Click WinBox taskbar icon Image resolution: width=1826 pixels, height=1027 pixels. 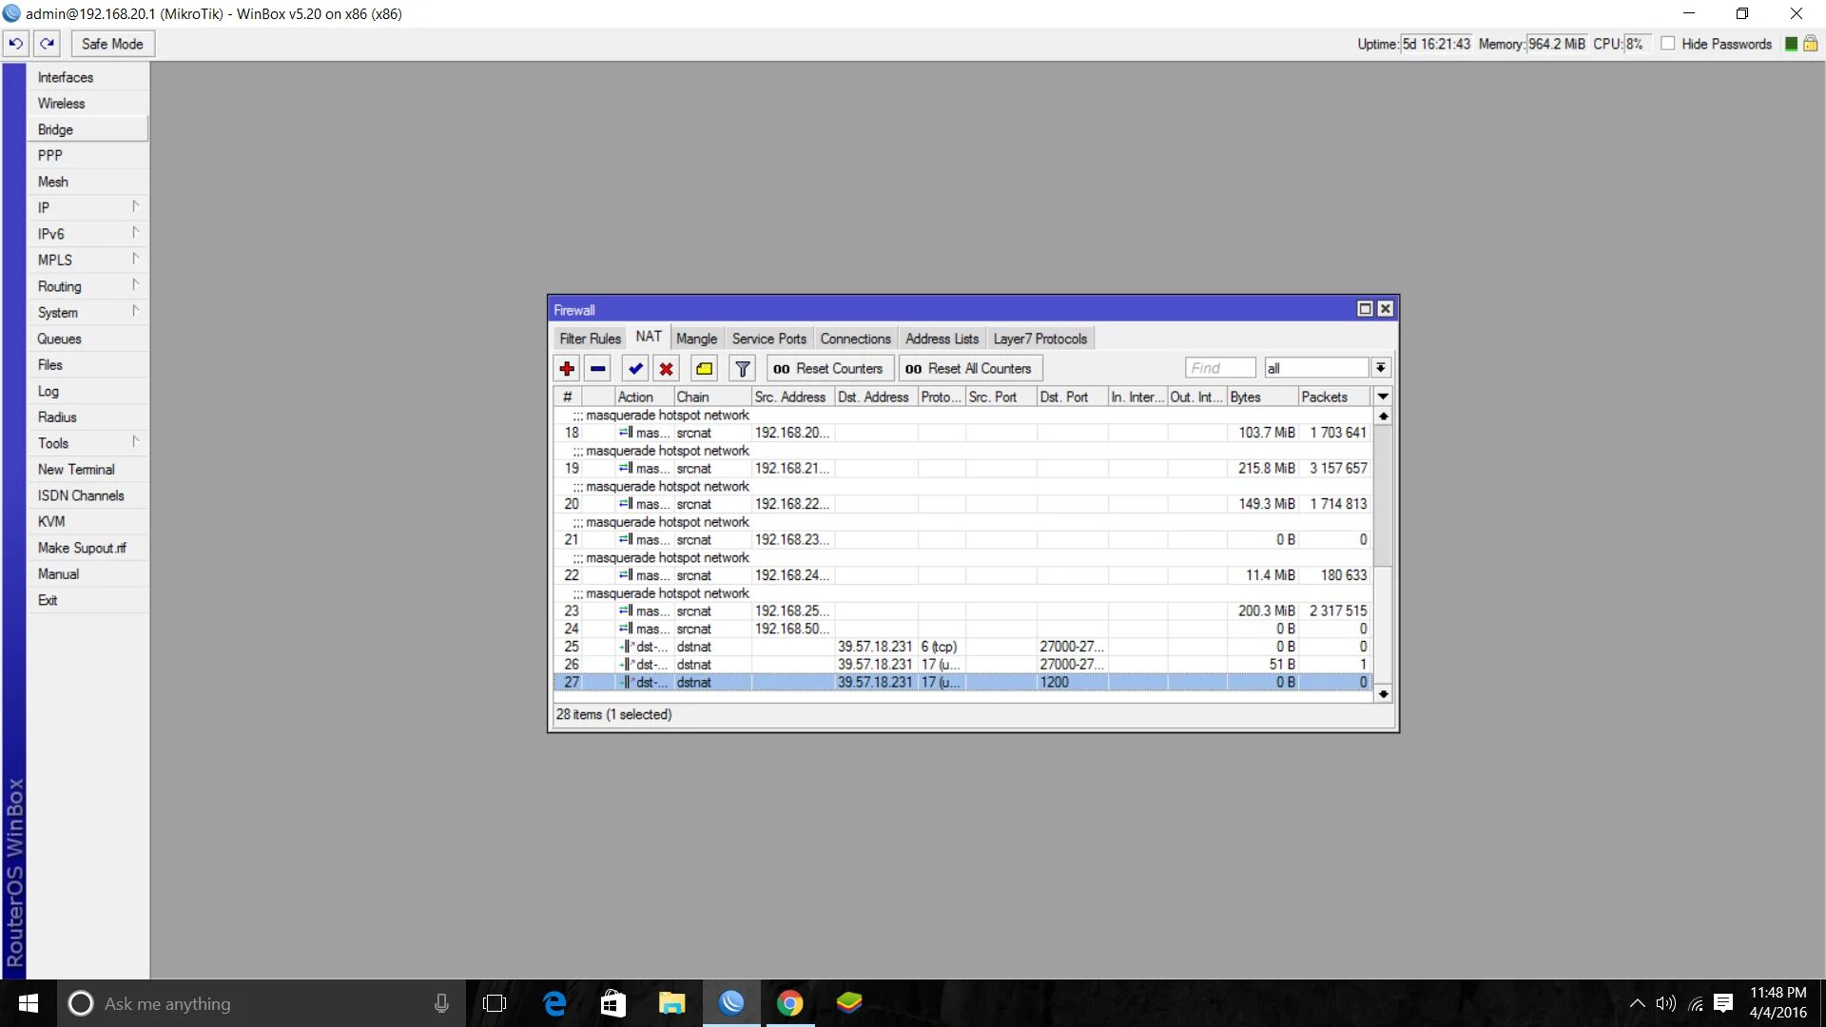[x=731, y=1003]
